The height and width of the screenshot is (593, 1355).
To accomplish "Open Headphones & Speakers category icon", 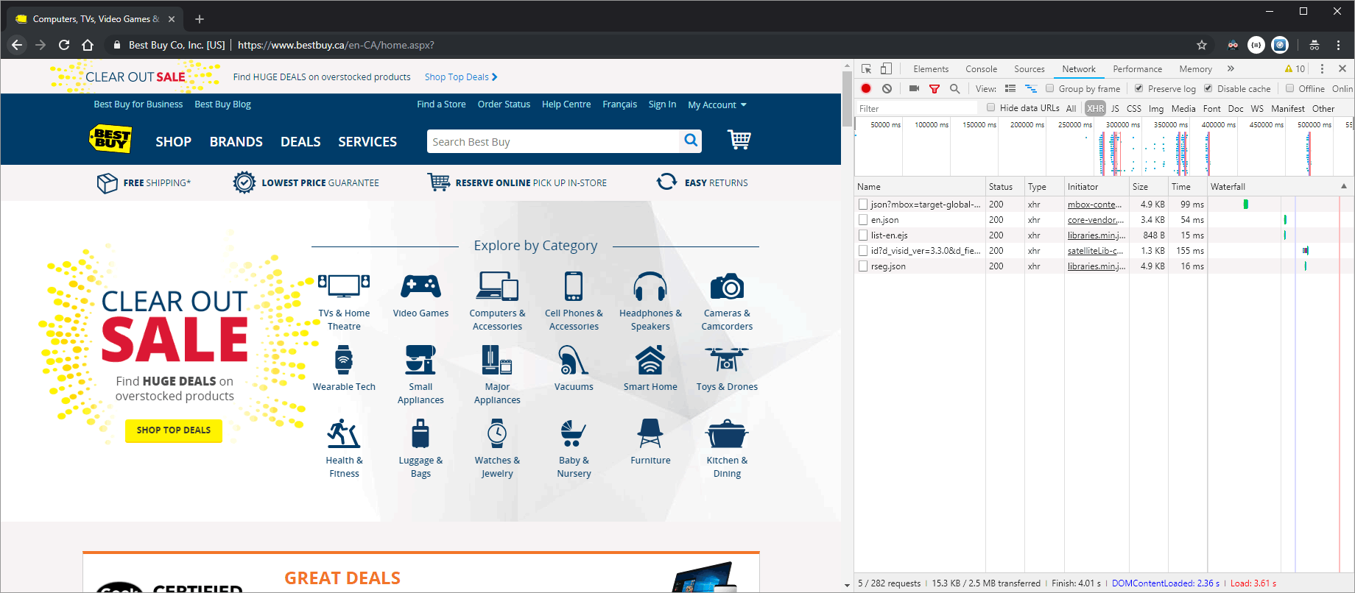I will 650,287.
